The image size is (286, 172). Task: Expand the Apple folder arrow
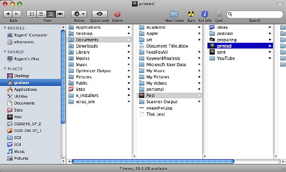point(199,34)
